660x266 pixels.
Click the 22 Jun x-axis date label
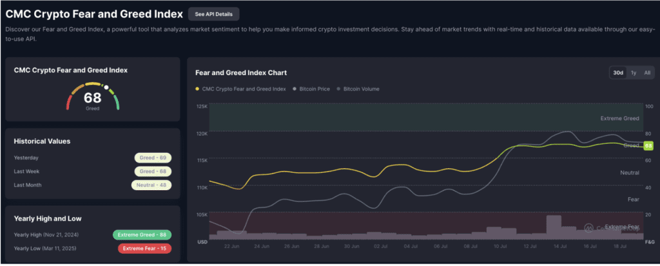pyautogui.click(x=232, y=247)
